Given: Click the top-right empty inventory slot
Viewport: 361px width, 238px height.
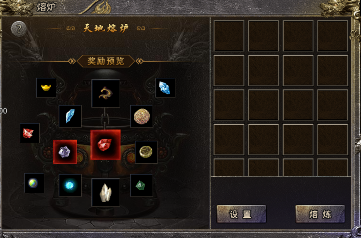Looking at the screenshot, I should click(333, 36).
